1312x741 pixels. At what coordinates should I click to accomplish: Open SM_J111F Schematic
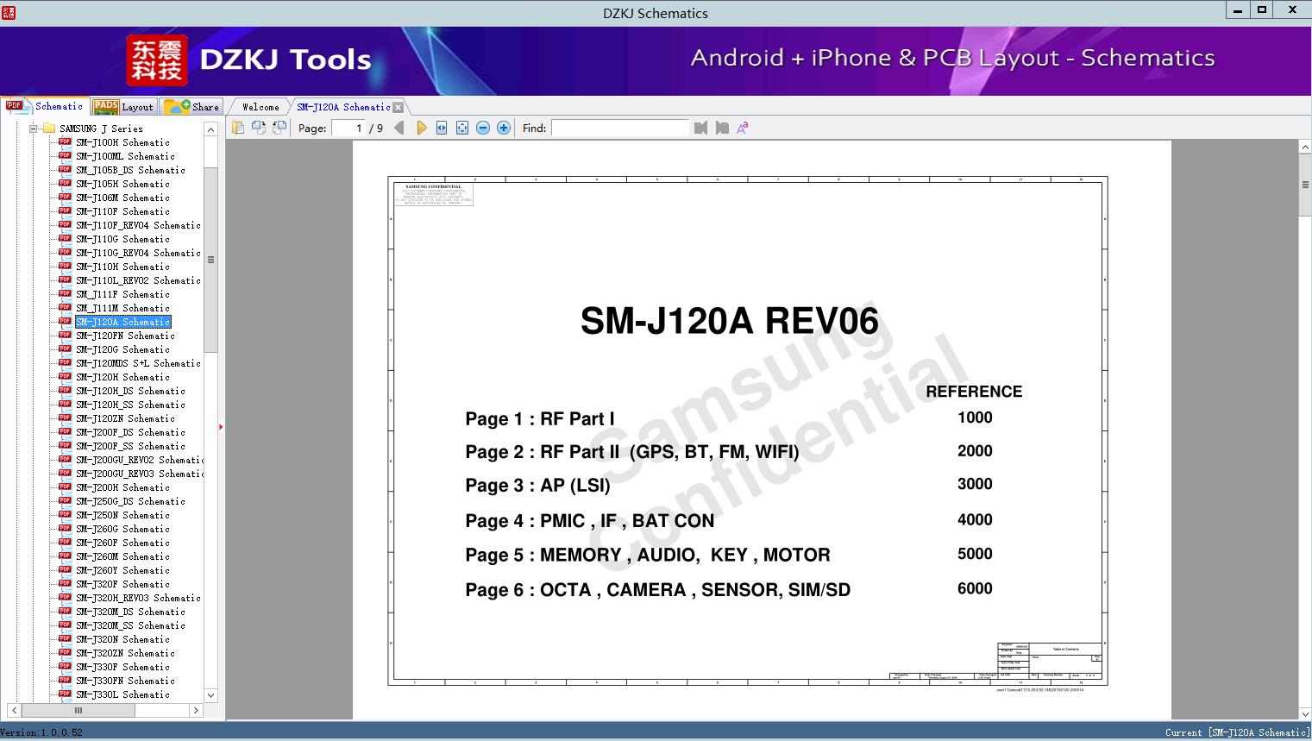[x=122, y=294]
